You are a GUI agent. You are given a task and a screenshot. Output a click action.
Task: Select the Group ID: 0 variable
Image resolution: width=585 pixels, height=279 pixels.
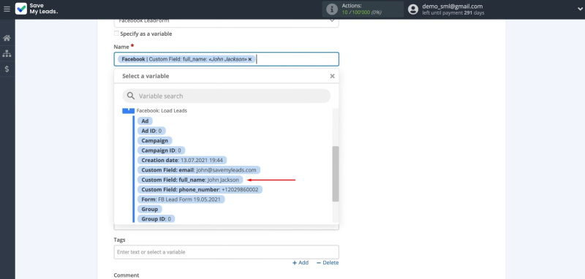[156, 218]
